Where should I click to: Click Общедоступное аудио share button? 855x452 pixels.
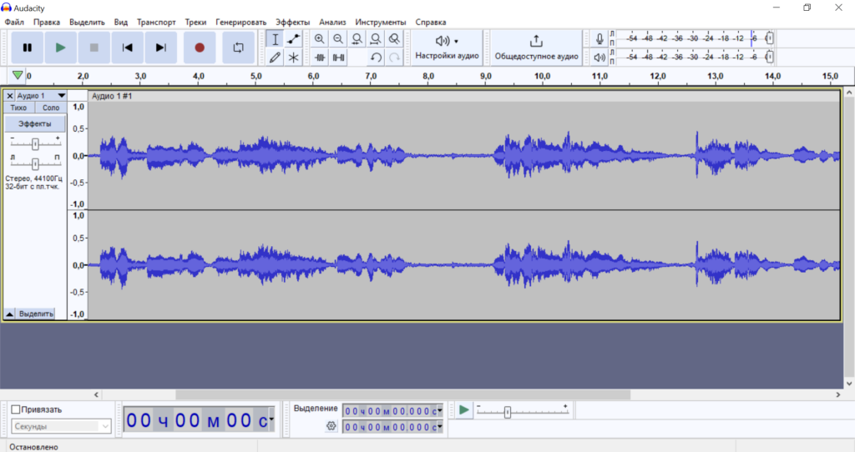point(537,48)
